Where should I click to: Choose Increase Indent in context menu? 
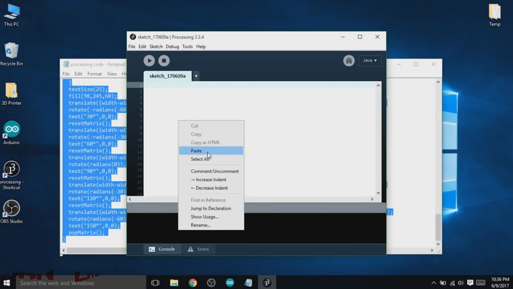click(211, 180)
